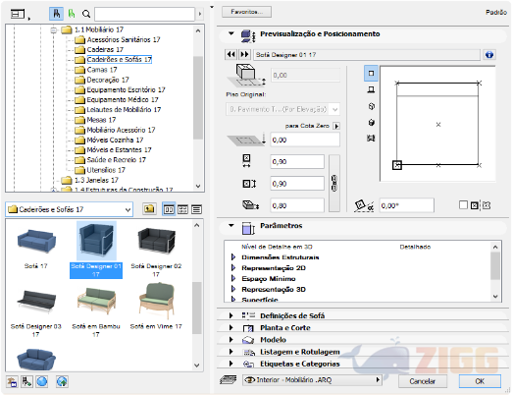Click the layer icon beside Interior - Mobiliário
Screen dimensions: 512x395
point(229,379)
